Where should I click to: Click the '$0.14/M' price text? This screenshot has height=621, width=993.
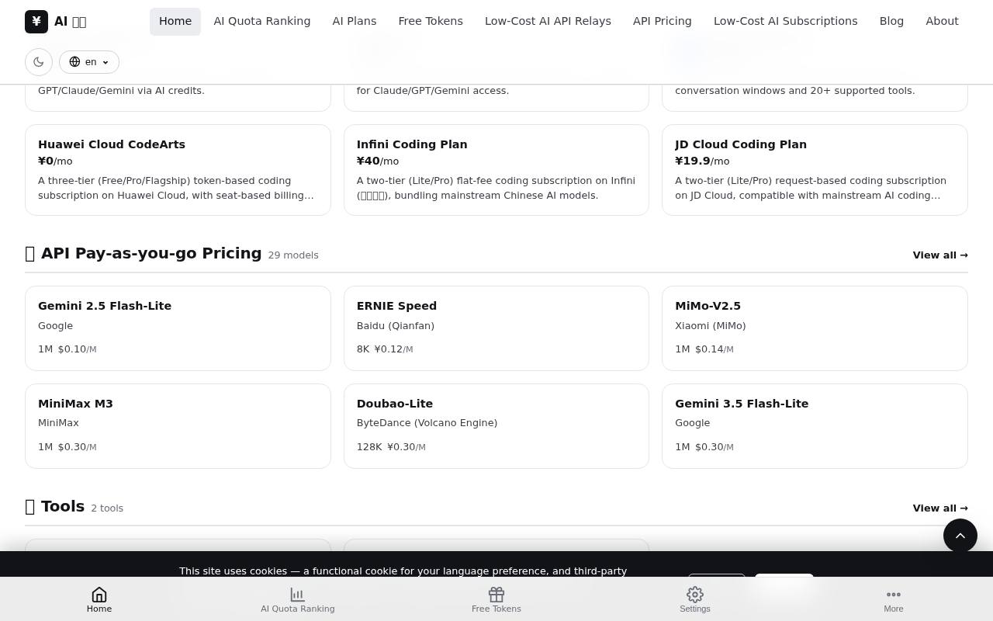tap(714, 349)
